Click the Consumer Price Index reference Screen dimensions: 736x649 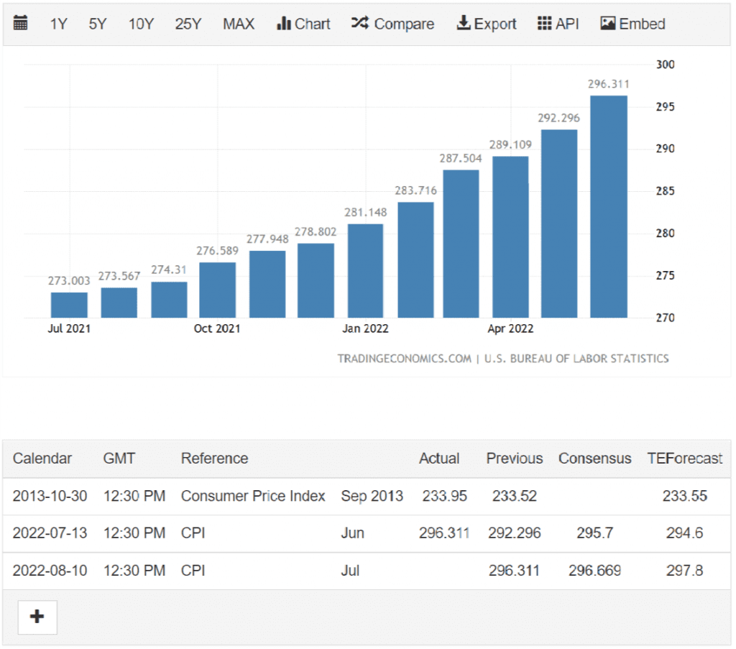(253, 496)
